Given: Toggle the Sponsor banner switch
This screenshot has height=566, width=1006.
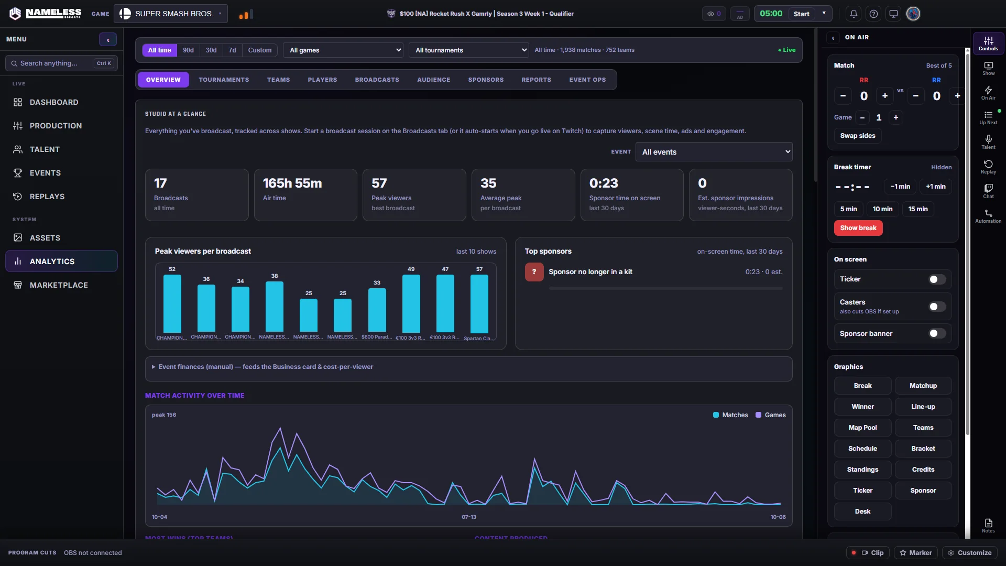Looking at the screenshot, I should [x=937, y=333].
